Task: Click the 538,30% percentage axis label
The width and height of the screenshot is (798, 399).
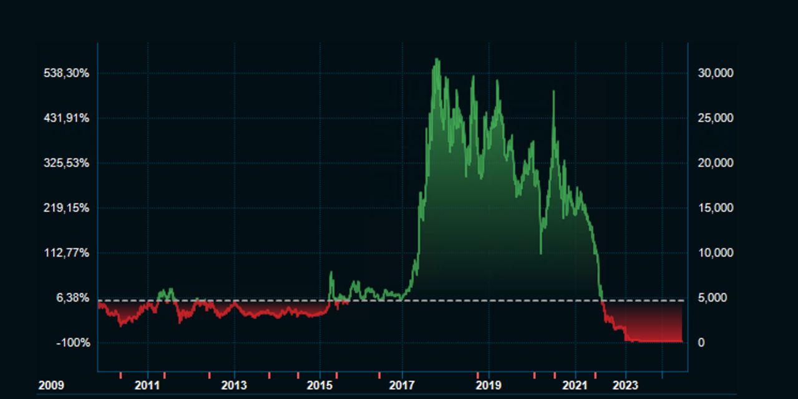Action: pyautogui.click(x=67, y=73)
